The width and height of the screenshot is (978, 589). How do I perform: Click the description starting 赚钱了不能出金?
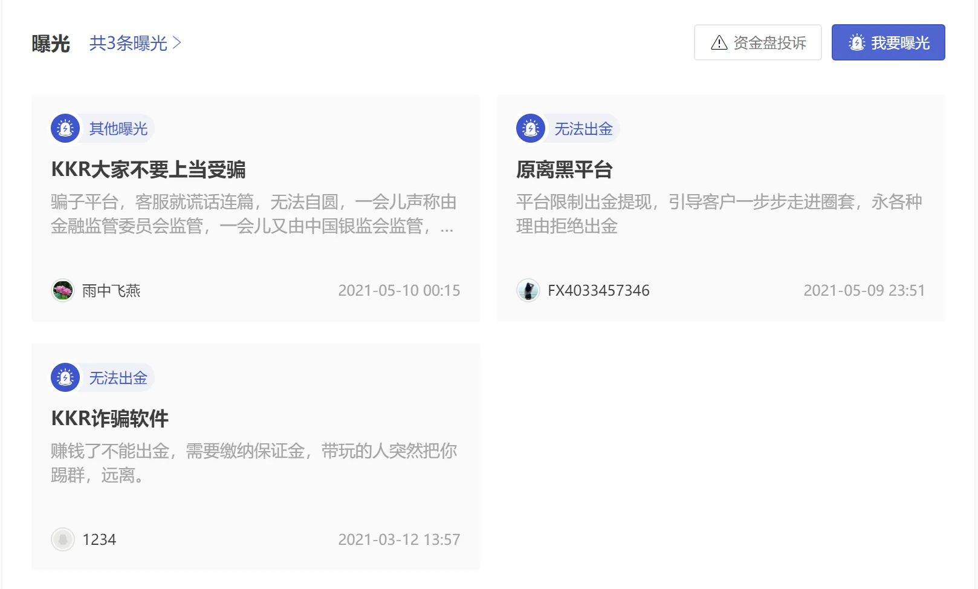point(254,463)
